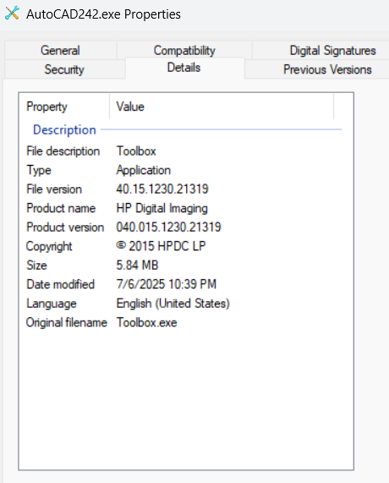389x483 pixels.
Task: Select the File version label
Action: (54, 189)
